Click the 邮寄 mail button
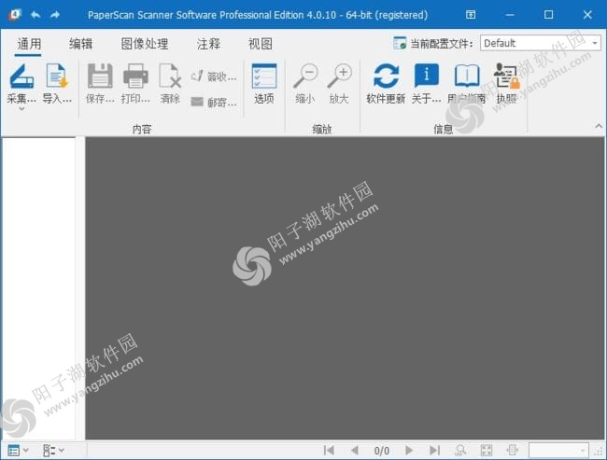The width and height of the screenshot is (607, 460). 214,102
